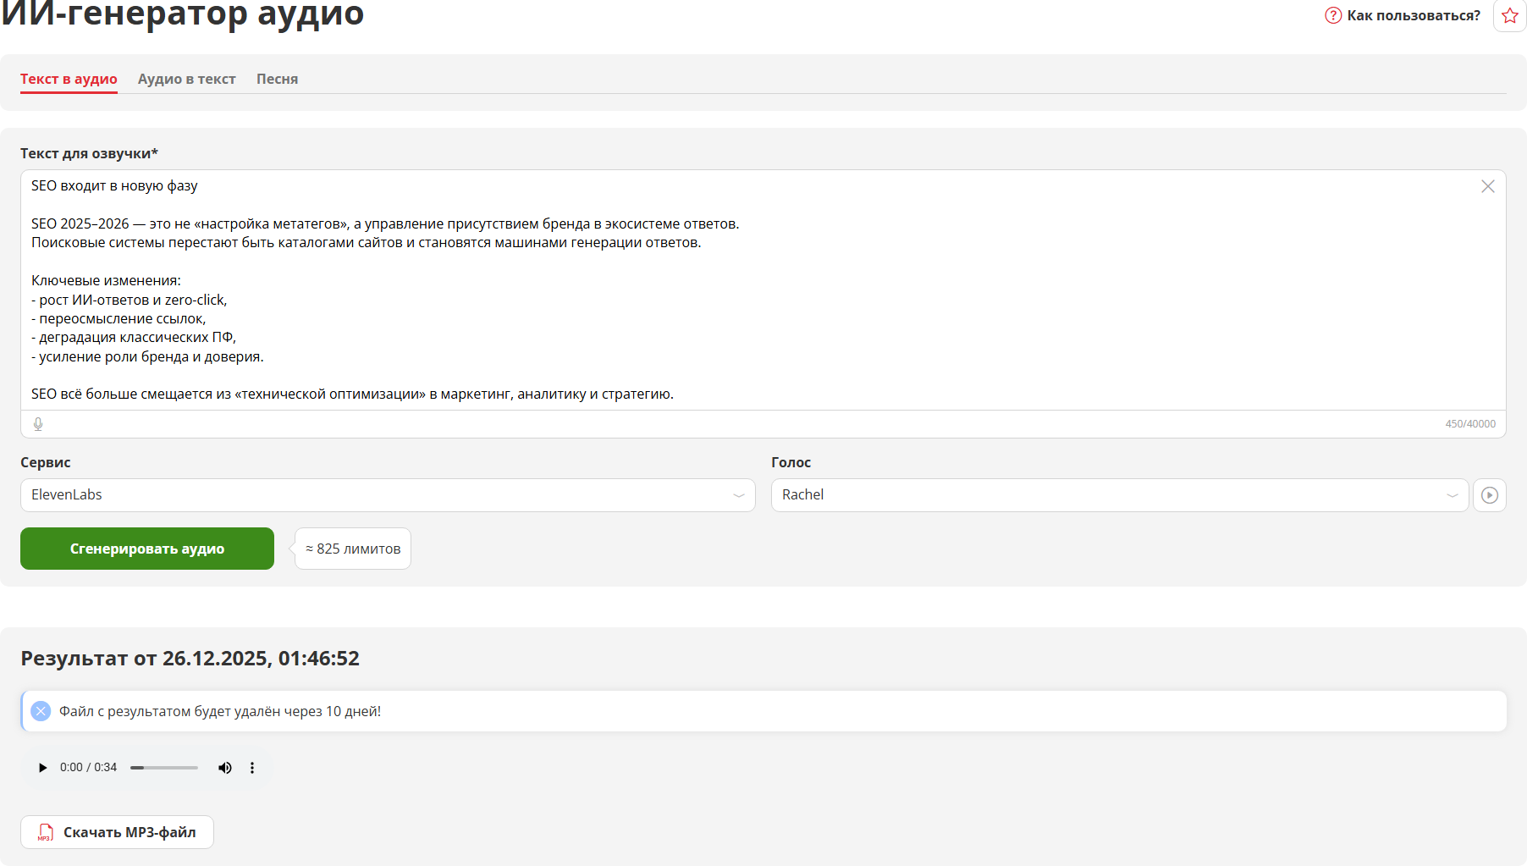The height and width of the screenshot is (866, 1527).
Task: Clear text with the X icon
Action: click(1487, 186)
